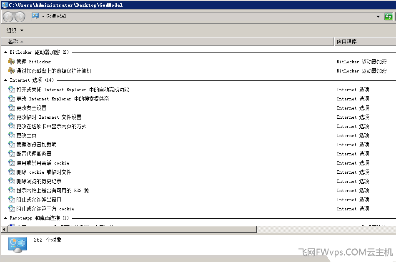396x262 pixels.
Task: Select the 管理 BitLocker item
Action: click(x=34, y=62)
